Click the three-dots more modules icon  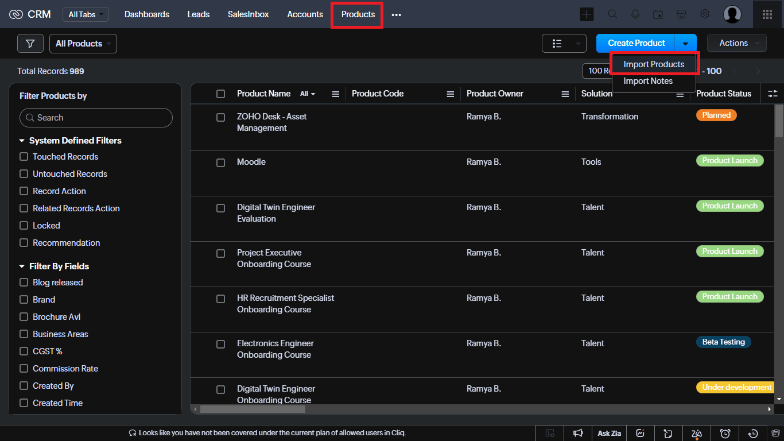[396, 14]
